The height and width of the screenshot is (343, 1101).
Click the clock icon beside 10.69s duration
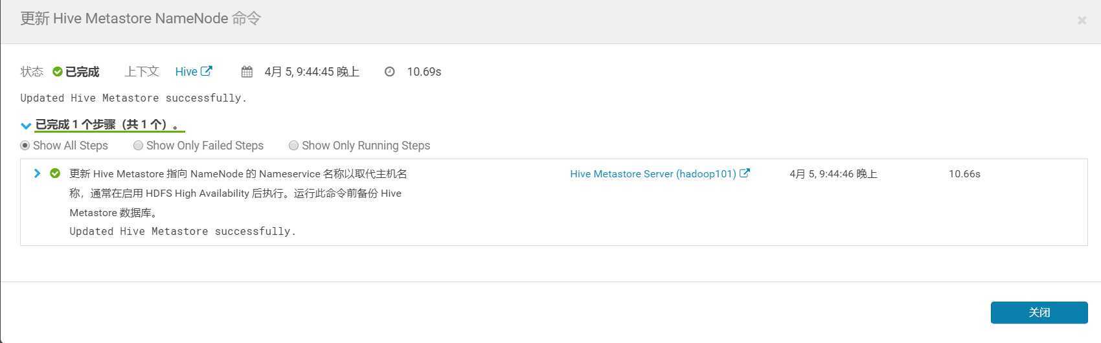(x=389, y=72)
